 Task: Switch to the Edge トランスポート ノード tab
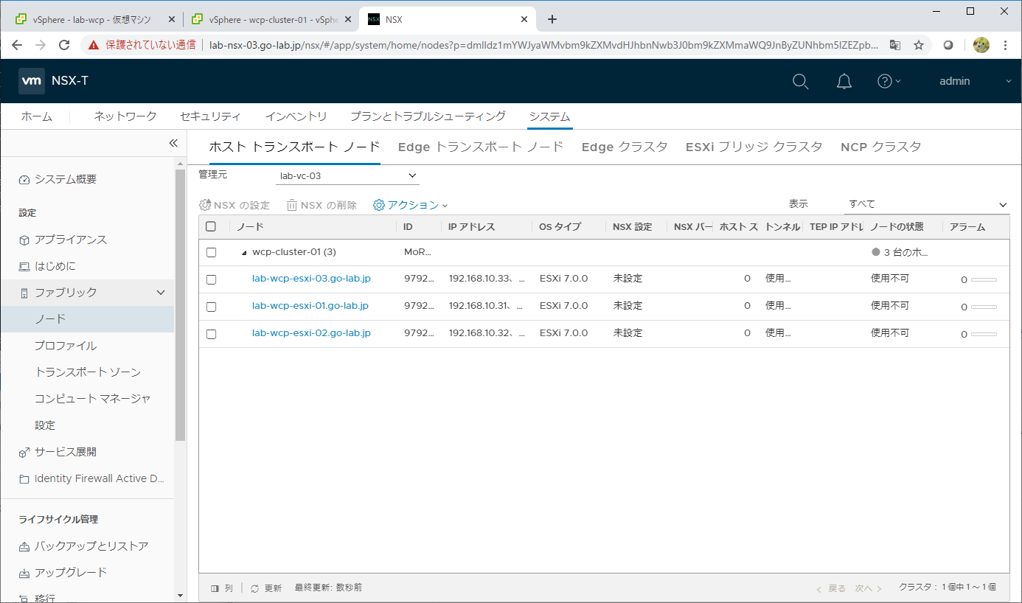point(481,147)
